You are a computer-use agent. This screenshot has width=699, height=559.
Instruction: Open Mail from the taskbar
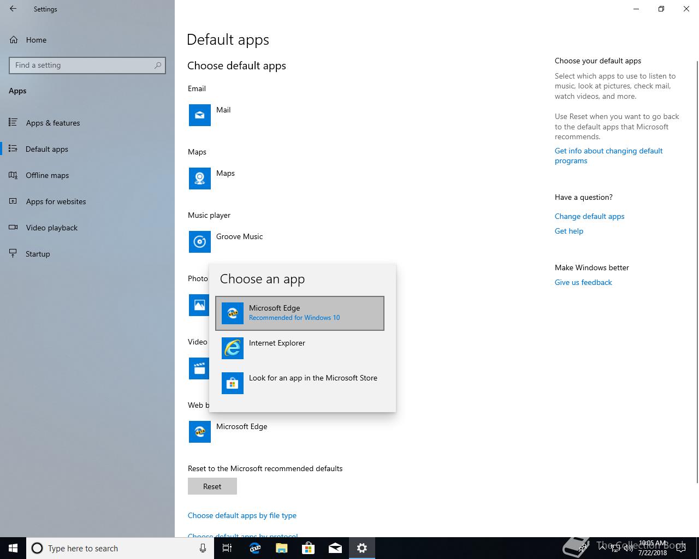(335, 548)
